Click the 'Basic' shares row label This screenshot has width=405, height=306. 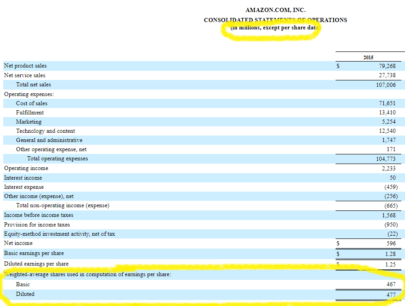(23, 284)
